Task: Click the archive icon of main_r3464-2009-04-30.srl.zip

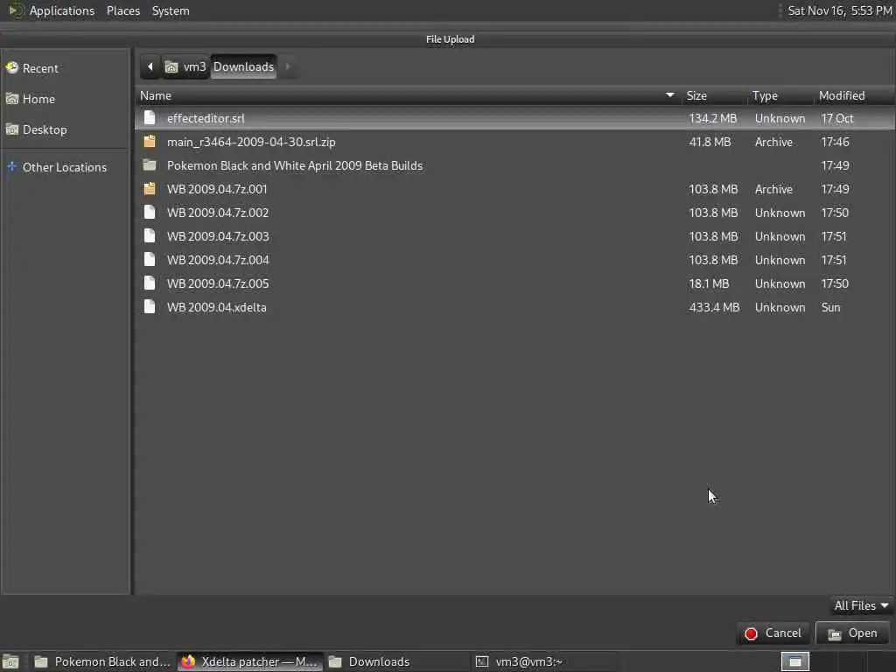Action: point(150,141)
